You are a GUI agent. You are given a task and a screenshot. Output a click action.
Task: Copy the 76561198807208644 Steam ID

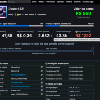[41, 75]
